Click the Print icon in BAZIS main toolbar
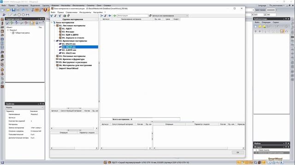295x165 pixels. (x=18, y=10)
